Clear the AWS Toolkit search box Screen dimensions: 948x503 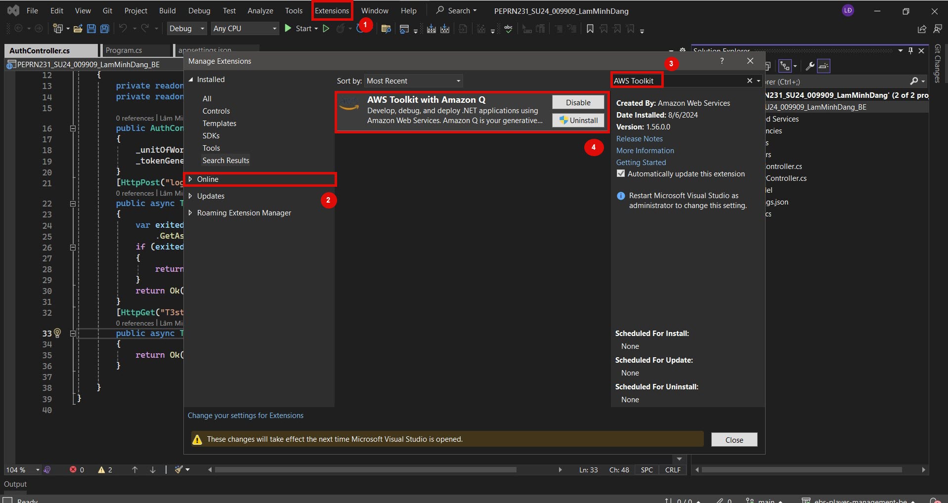tap(749, 81)
